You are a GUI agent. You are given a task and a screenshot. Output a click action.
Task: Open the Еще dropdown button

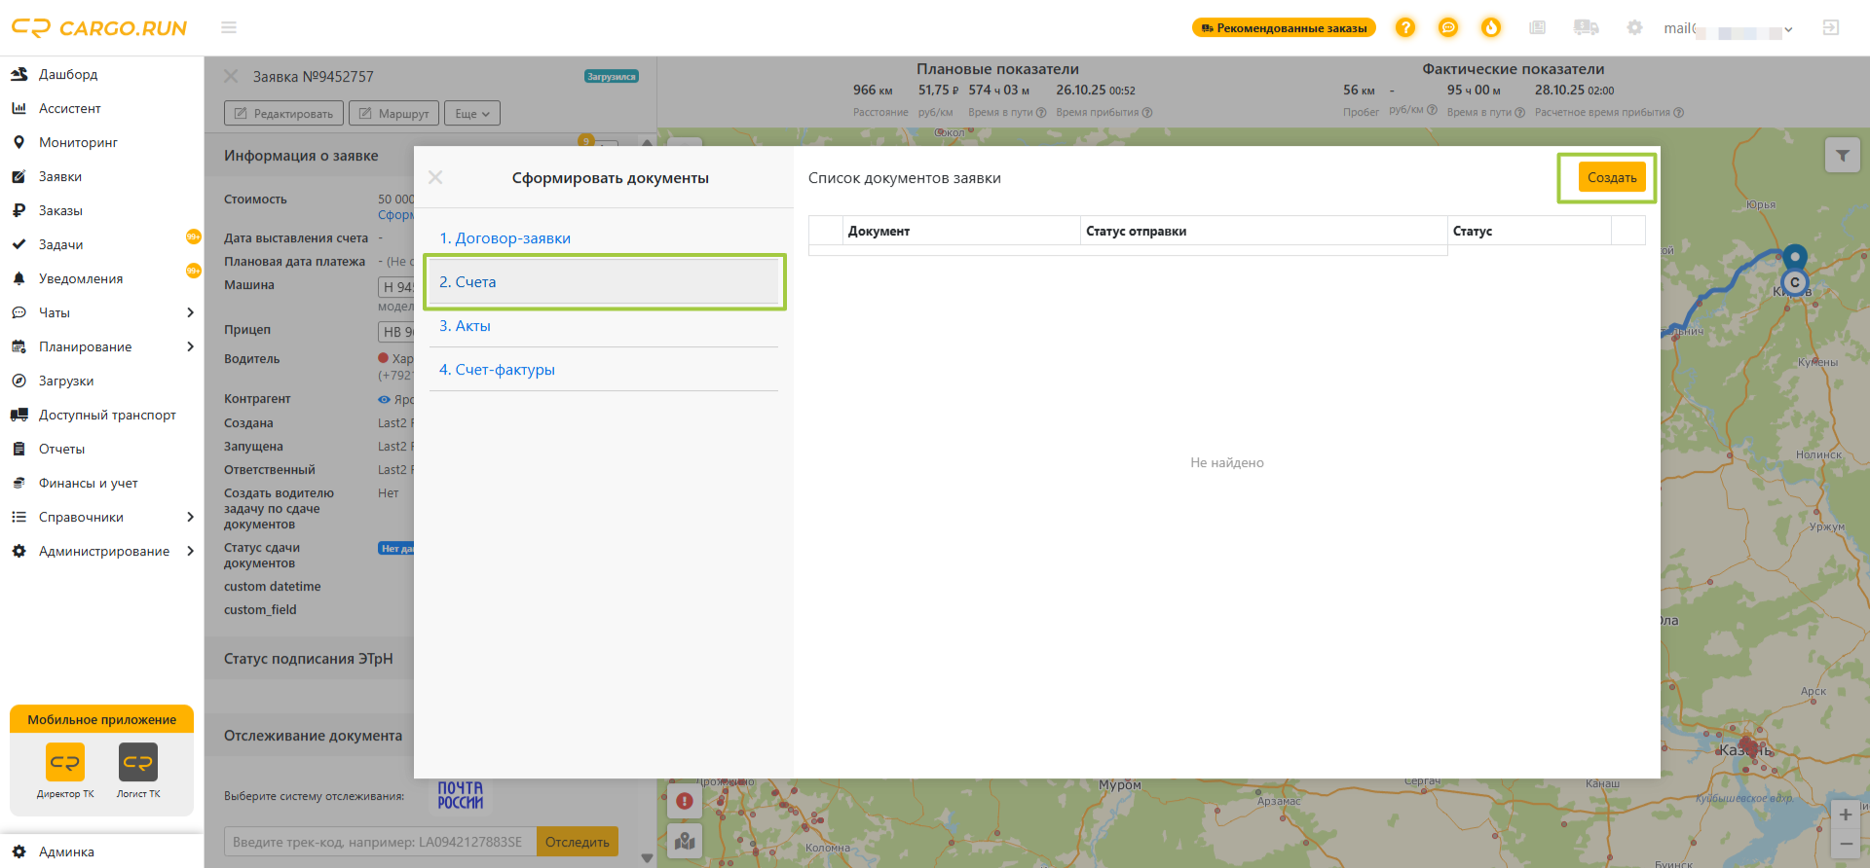click(x=472, y=113)
